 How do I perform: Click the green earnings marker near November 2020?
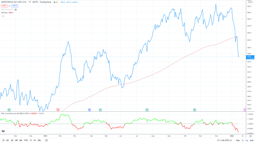pyautogui.click(x=9, y=110)
